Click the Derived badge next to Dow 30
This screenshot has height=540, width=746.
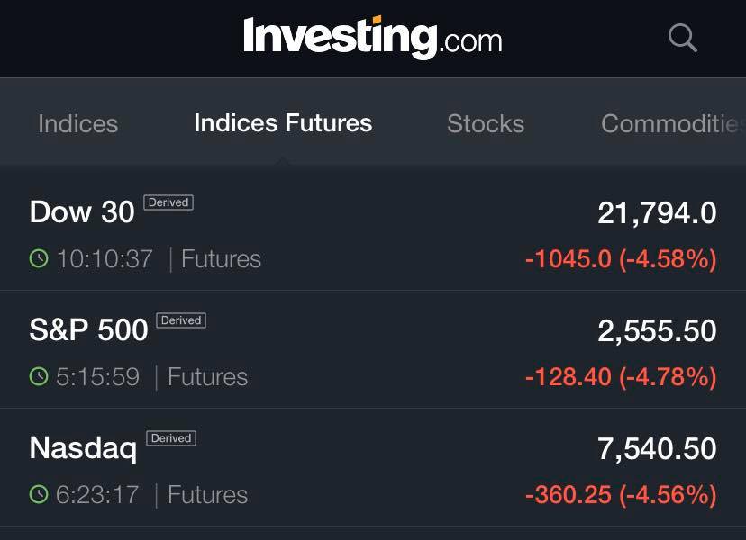(168, 202)
